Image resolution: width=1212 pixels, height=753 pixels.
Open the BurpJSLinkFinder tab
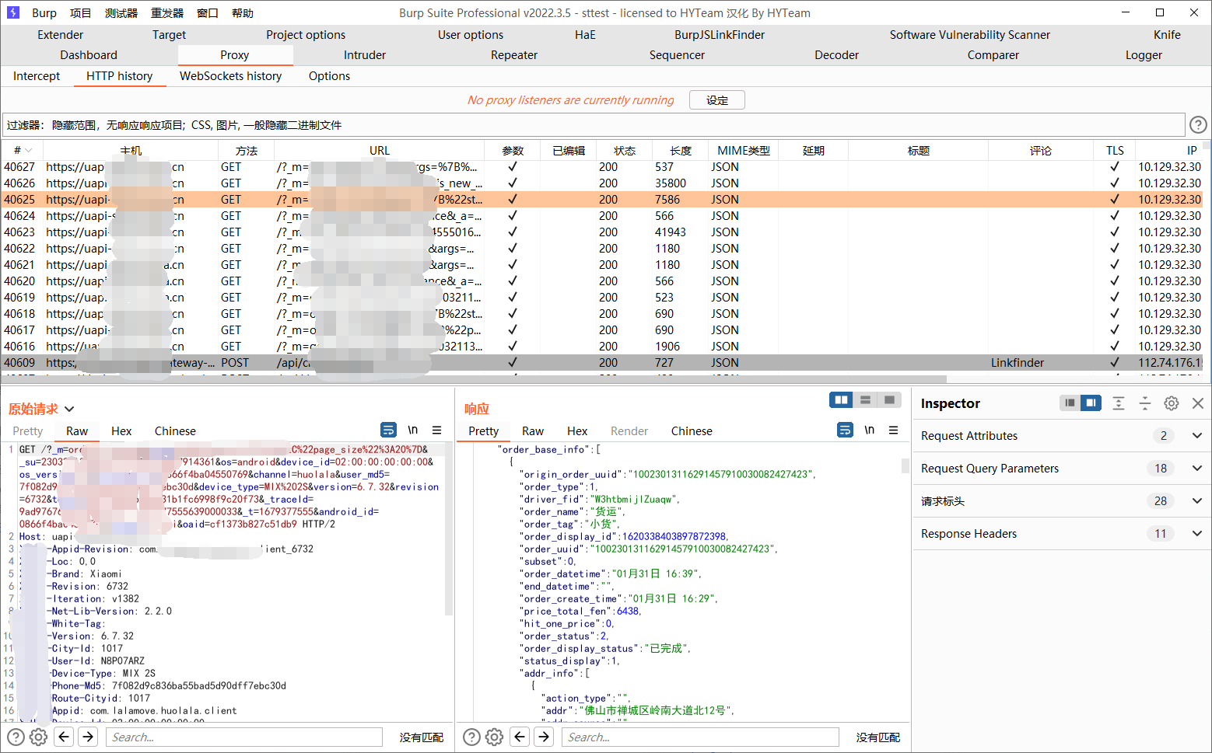coord(720,35)
